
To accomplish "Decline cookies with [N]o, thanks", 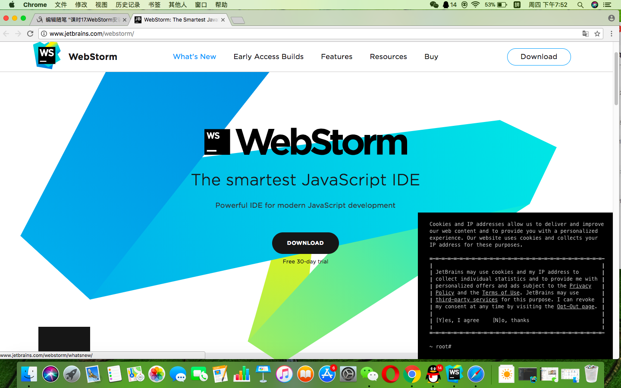I will pos(511,320).
